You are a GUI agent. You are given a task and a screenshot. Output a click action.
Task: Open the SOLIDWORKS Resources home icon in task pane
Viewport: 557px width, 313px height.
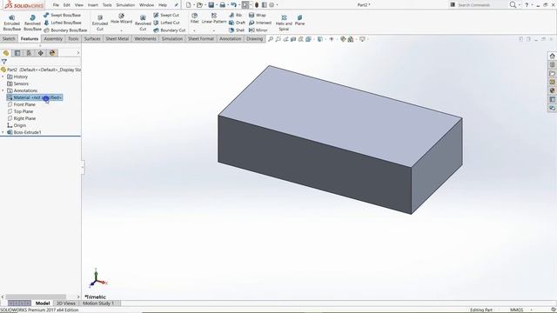[552, 56]
